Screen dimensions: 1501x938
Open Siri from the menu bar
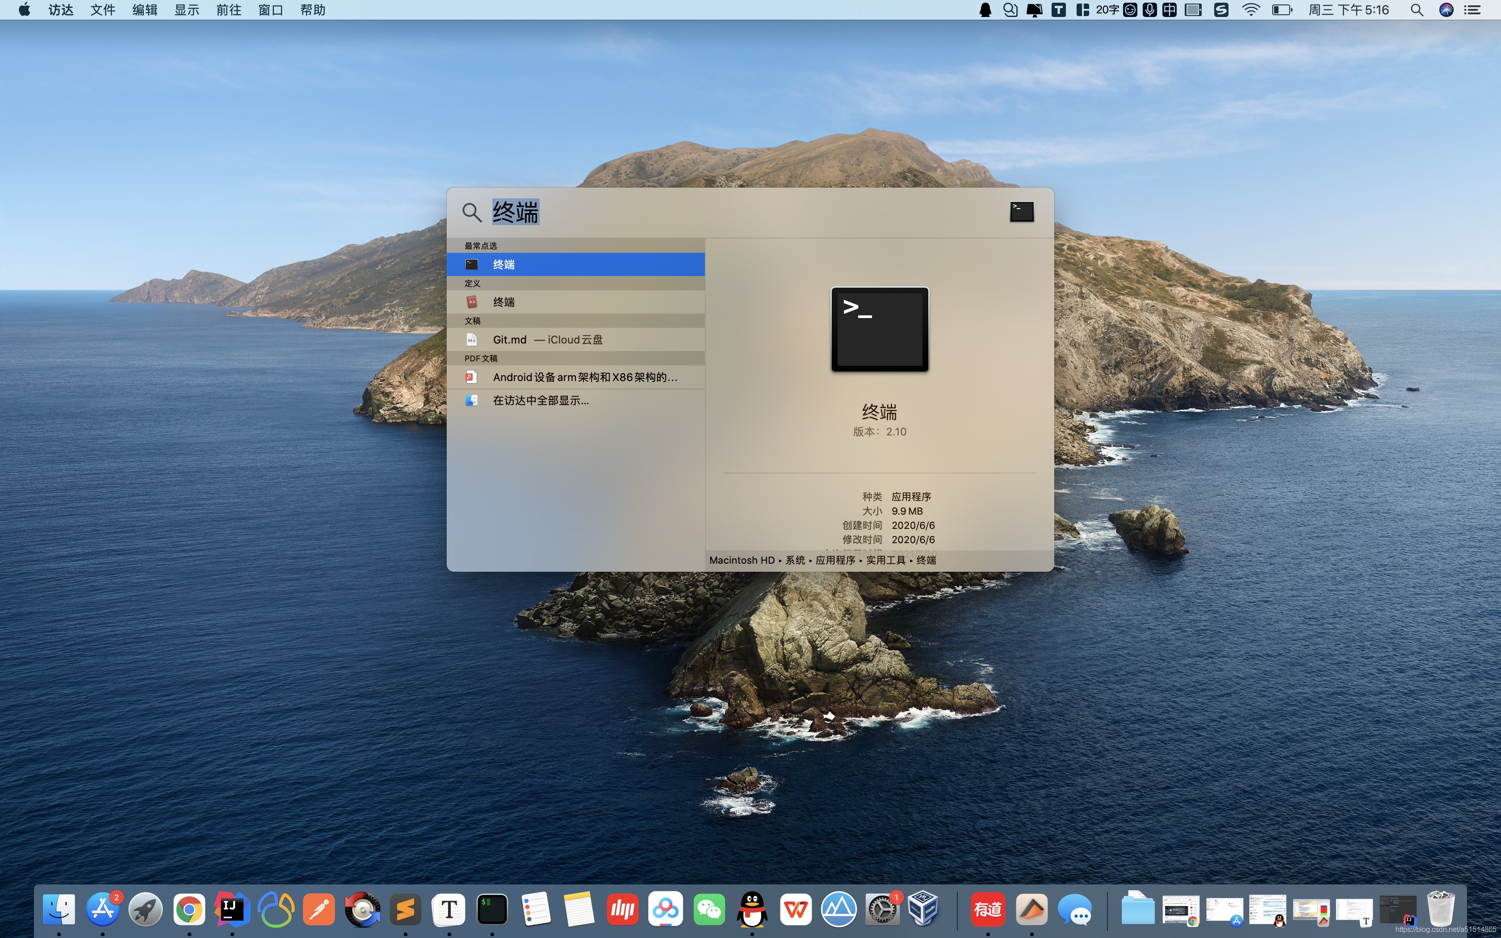[1446, 10]
